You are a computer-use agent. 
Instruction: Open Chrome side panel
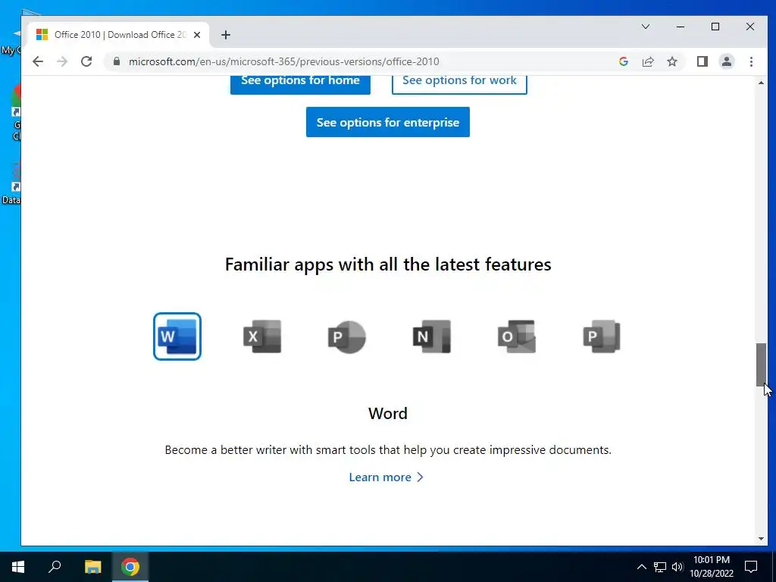[x=702, y=61]
